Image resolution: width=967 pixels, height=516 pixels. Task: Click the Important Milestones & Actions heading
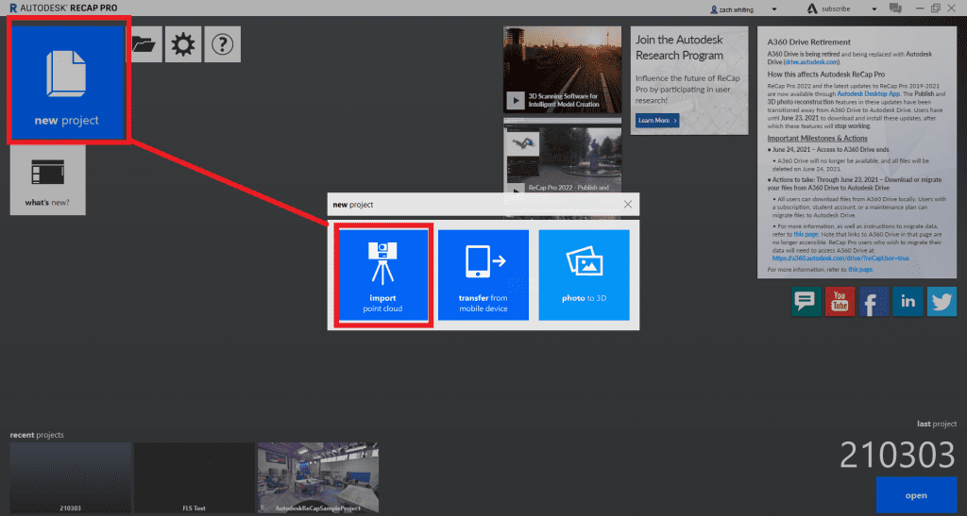pos(817,139)
